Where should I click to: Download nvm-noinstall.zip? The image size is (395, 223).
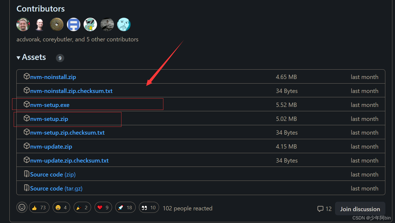pyautogui.click(x=53, y=77)
